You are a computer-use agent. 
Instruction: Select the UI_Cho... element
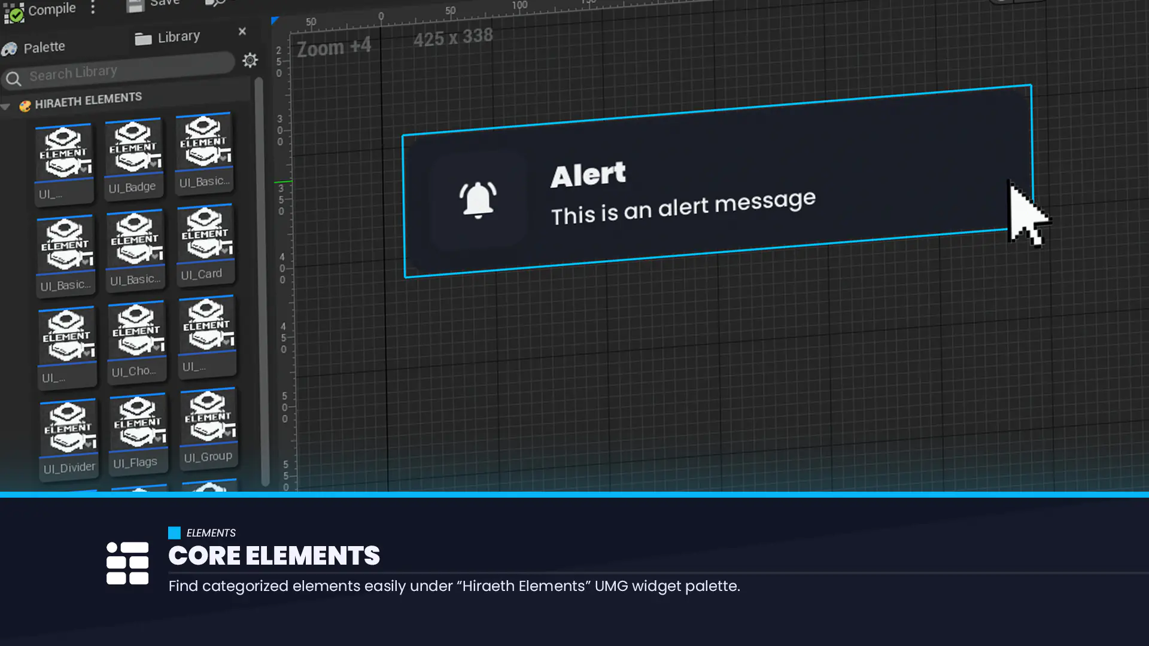point(136,342)
